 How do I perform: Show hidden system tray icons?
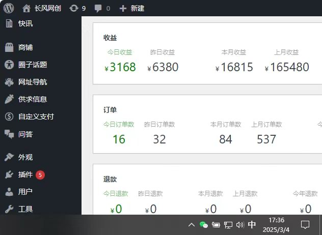click(x=192, y=225)
